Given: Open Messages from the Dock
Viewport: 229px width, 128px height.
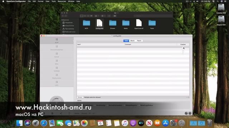Looking at the screenshot, I should point(68,123).
